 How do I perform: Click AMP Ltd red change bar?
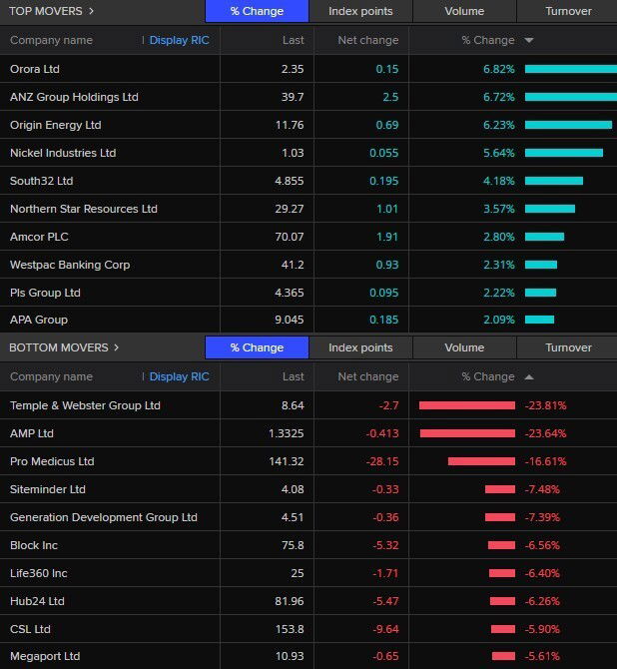467,433
